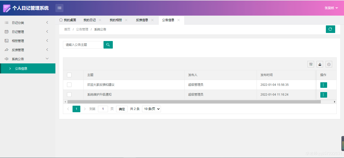
Task: Click 欢迎大家反馈和建议 subject cell
Action: (x=134, y=85)
